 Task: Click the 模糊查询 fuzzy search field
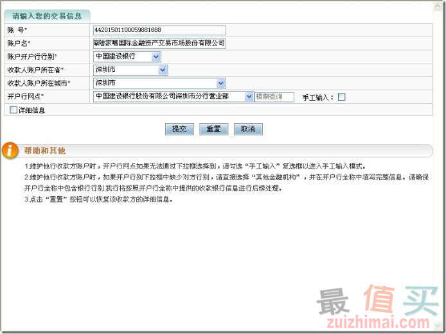pyautogui.click(x=274, y=97)
